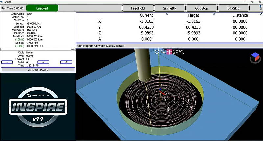Click X Target value -1.8163

(193, 21)
